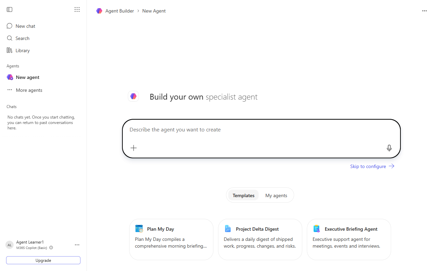Open Search in the sidebar
This screenshot has width=434, height=271.
tap(43, 38)
